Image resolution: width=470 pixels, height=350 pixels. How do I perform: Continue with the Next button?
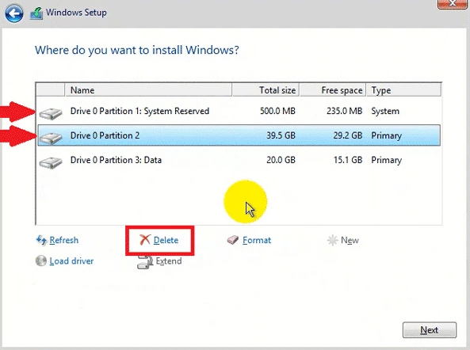pyautogui.click(x=430, y=330)
